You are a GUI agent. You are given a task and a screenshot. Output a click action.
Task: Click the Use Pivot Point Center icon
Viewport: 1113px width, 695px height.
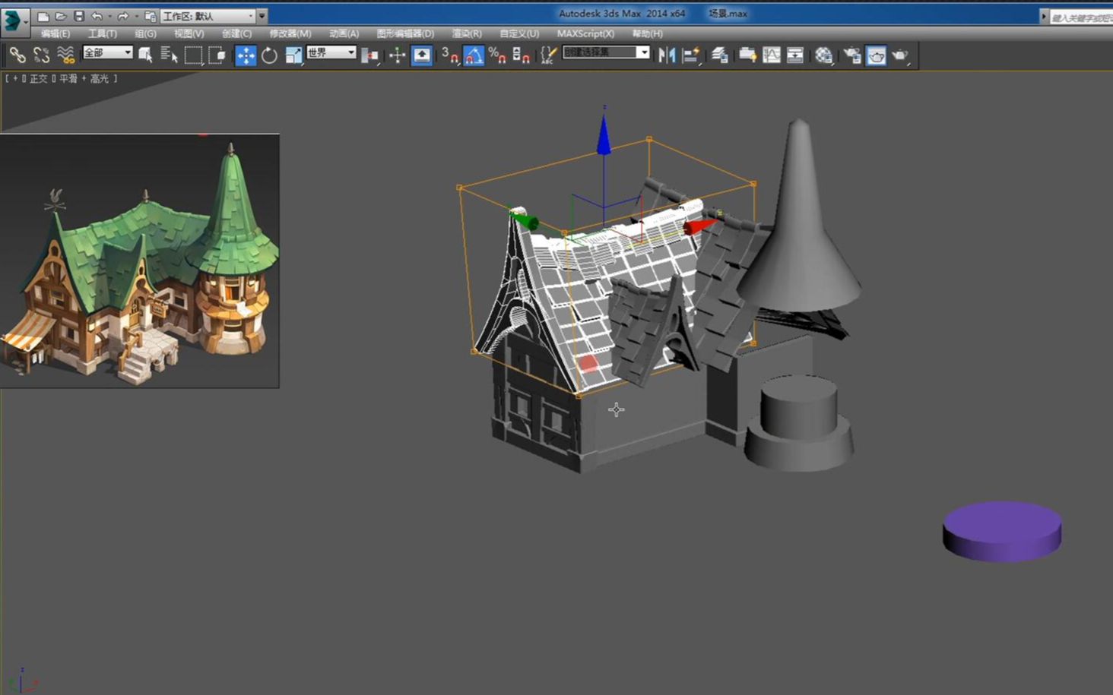coord(370,55)
